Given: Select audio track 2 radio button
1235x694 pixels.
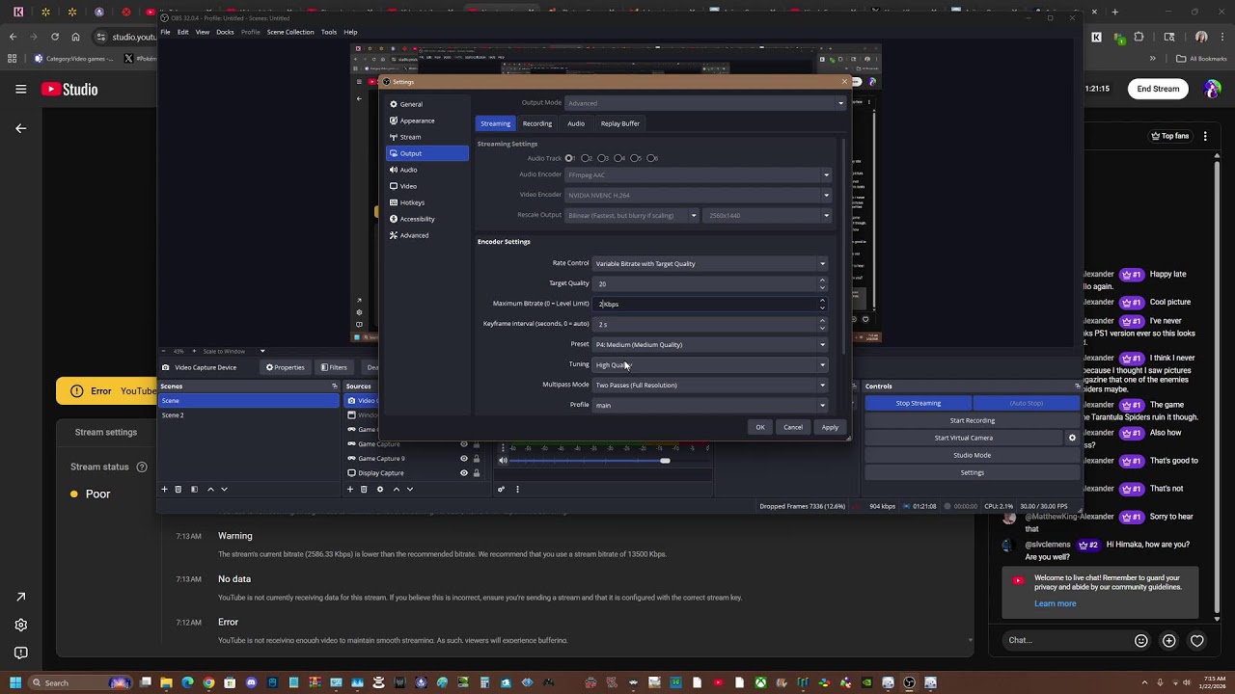Looking at the screenshot, I should [586, 158].
